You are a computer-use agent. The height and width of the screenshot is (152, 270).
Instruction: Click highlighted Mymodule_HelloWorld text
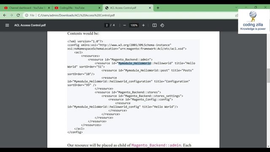click(x=135, y=63)
